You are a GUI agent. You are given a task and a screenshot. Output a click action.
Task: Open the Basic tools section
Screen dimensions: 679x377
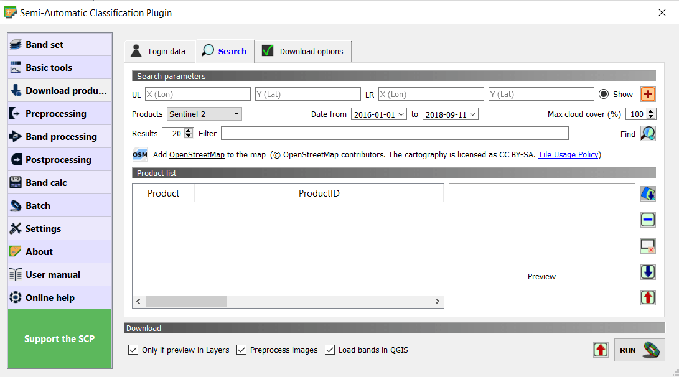60,68
